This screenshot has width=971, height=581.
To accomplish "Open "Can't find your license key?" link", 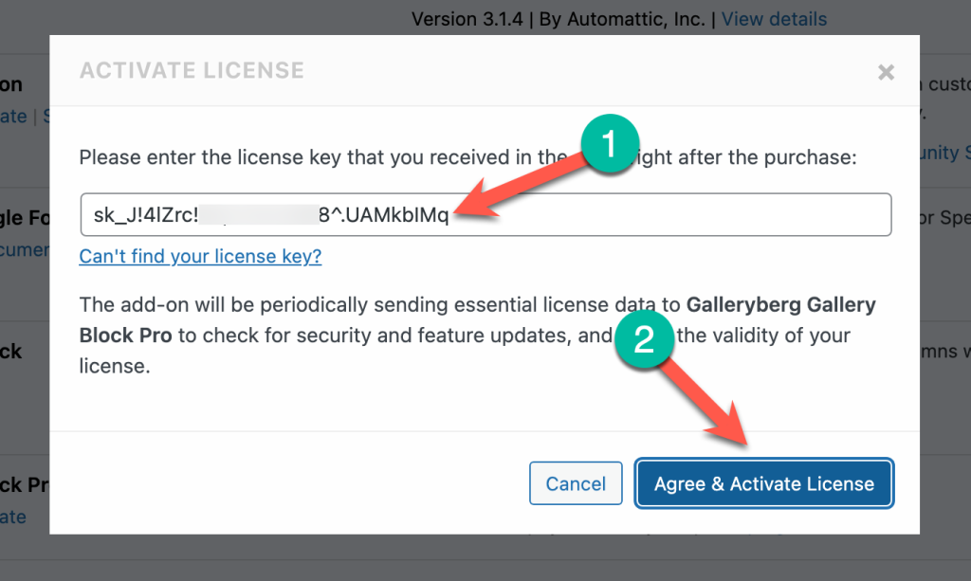I will [x=200, y=256].
